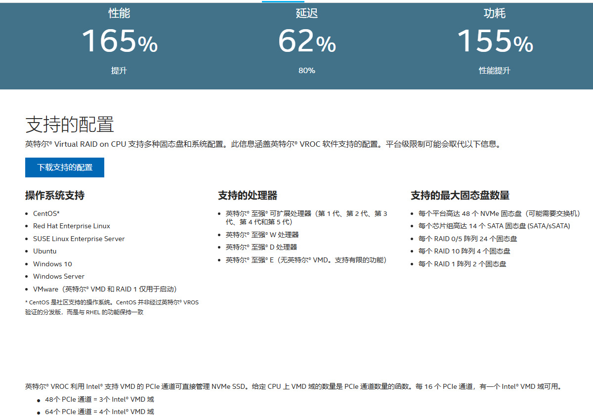Click the 下载支持的配置 button
This screenshot has width=593, height=418.
click(x=65, y=167)
